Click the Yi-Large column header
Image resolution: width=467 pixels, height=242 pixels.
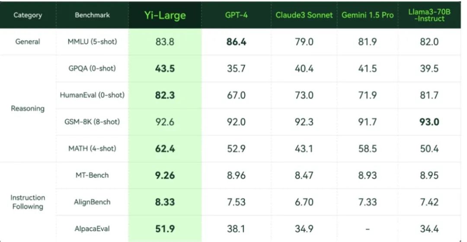[165, 15]
